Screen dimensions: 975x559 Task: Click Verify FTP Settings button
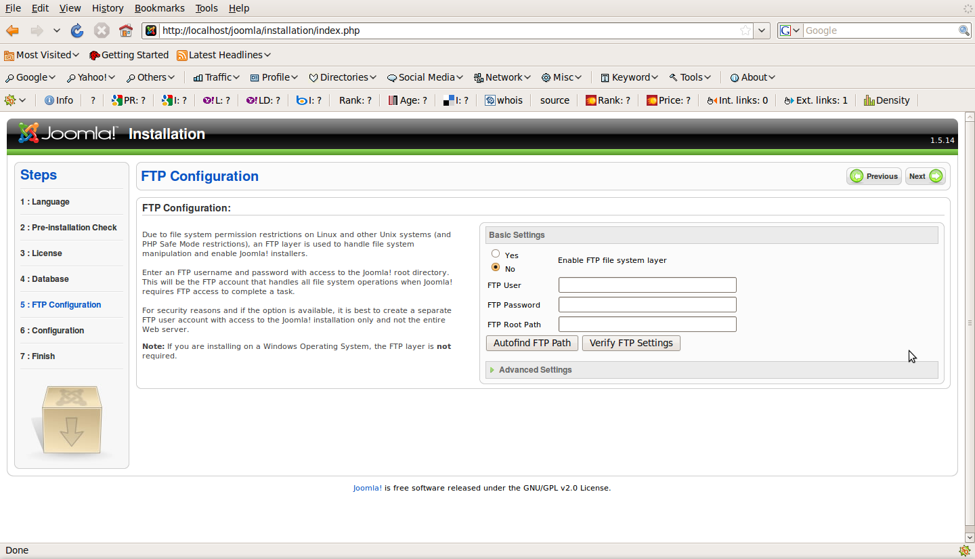pos(631,343)
